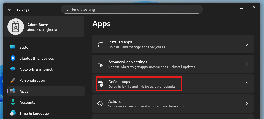Click the Installed apps list icon
The height and width of the screenshot is (119, 264).
point(100,44)
